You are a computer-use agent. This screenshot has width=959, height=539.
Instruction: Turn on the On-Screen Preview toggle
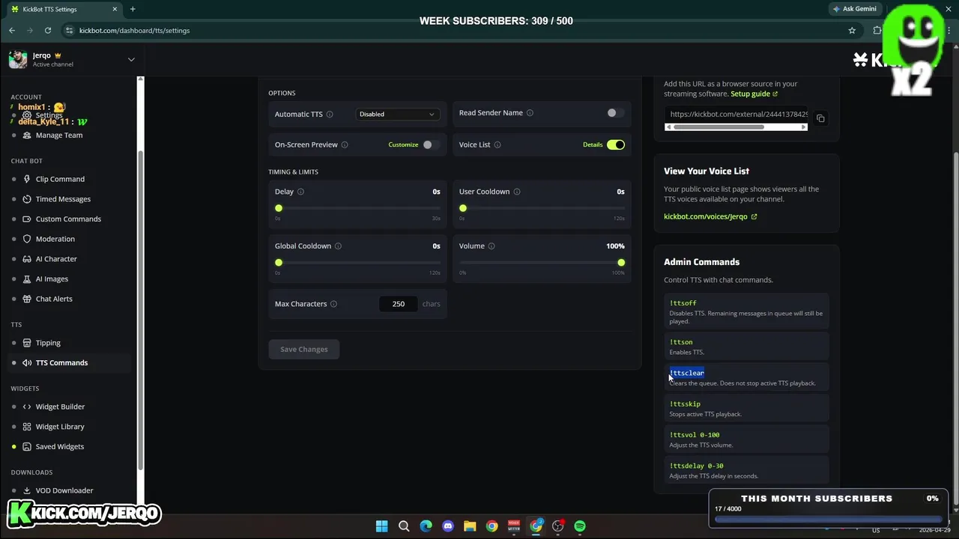(x=431, y=144)
